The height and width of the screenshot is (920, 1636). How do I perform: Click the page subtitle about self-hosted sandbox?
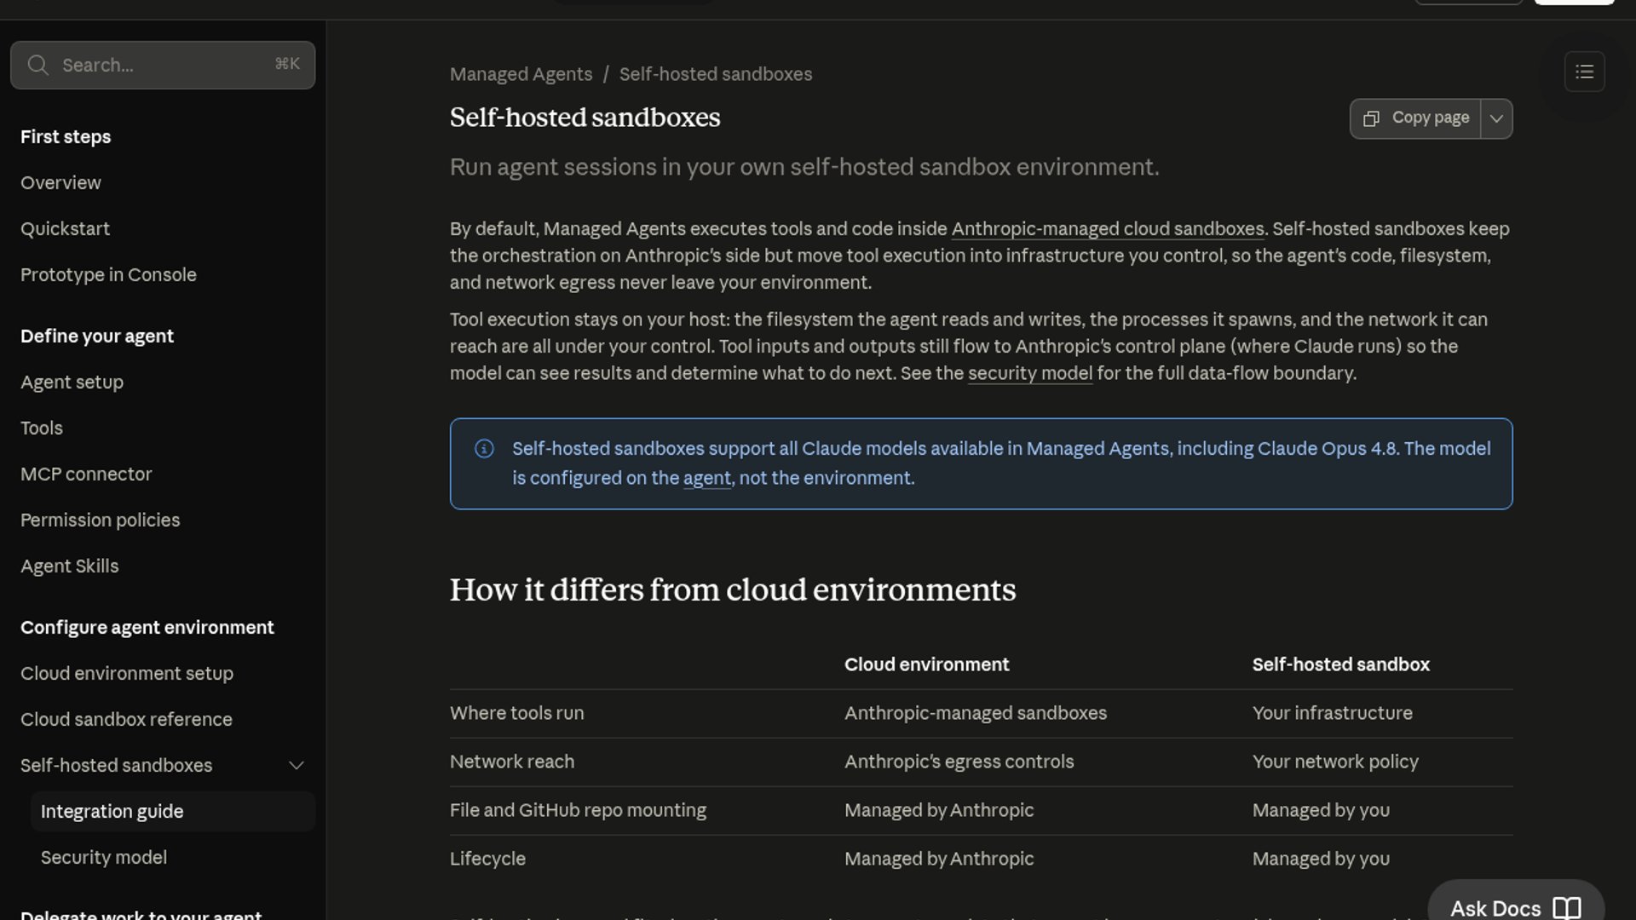804,167
